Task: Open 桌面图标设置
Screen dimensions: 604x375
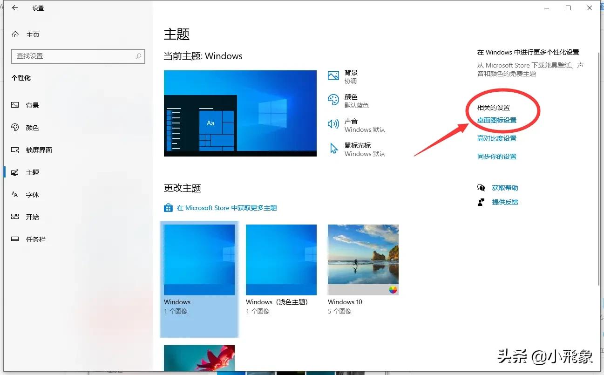Action: click(496, 120)
